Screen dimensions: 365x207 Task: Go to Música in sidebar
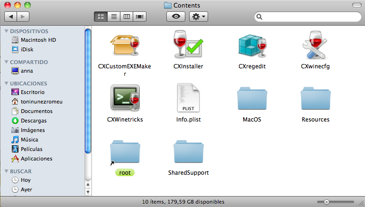[x=25, y=140]
